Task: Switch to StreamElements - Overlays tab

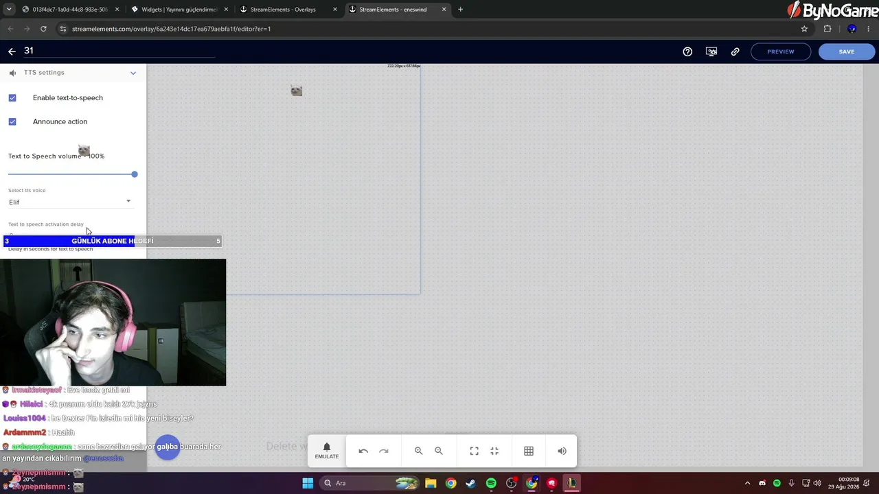Action: [x=288, y=10]
